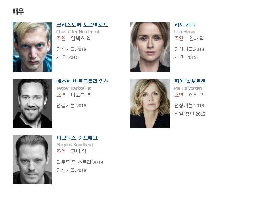Select 언싱커블,2018 under Lisa Henni

[x=189, y=49]
